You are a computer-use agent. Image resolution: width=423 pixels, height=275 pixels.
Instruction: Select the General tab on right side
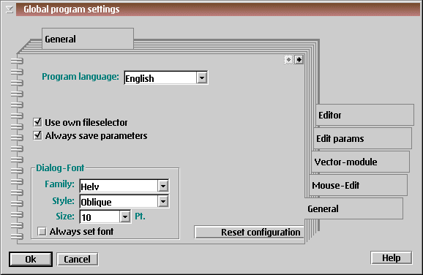click(x=354, y=208)
